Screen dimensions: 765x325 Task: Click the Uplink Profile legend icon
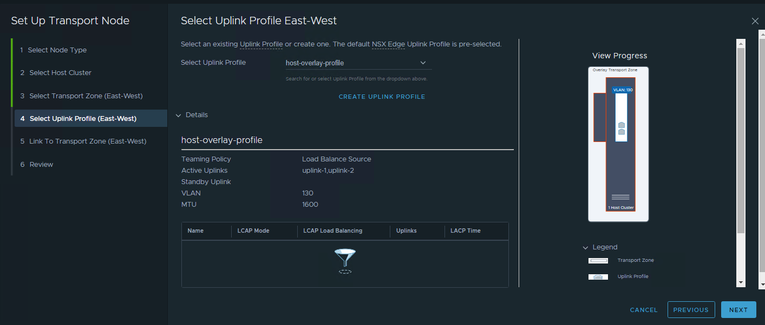tap(598, 277)
